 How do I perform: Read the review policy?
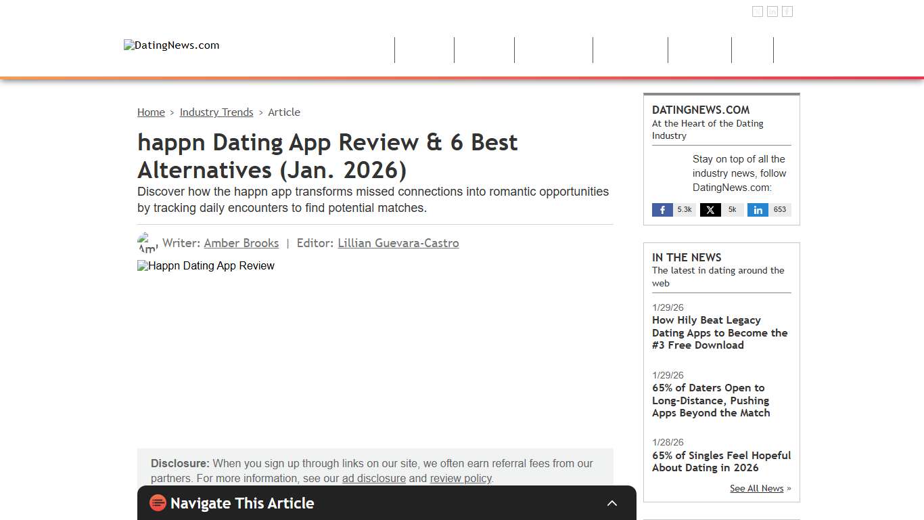[461, 478]
